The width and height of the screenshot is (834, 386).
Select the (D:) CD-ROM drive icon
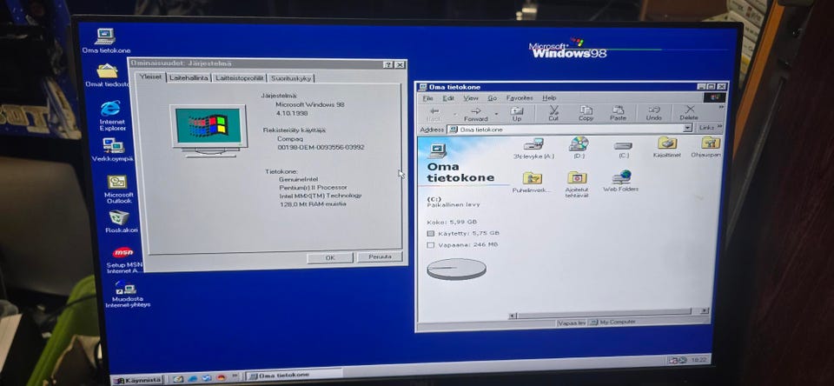coord(579,148)
